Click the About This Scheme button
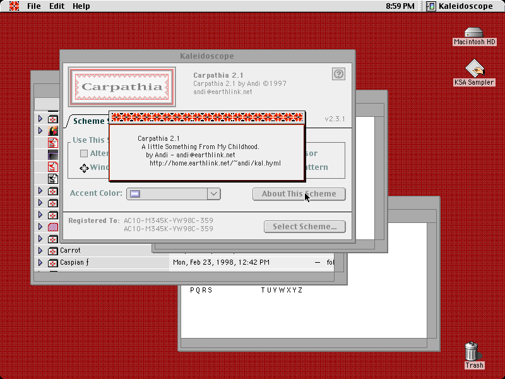Viewport: 505px width, 379px height. click(299, 194)
